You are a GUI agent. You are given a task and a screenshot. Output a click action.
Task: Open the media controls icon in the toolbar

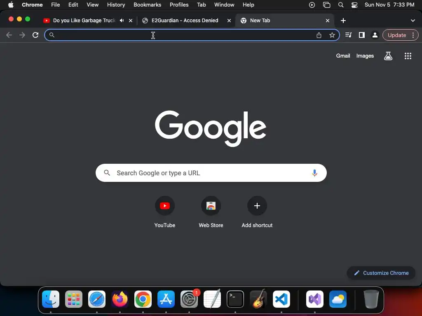(x=348, y=35)
